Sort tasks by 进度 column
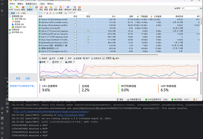 (x=125, y=16)
